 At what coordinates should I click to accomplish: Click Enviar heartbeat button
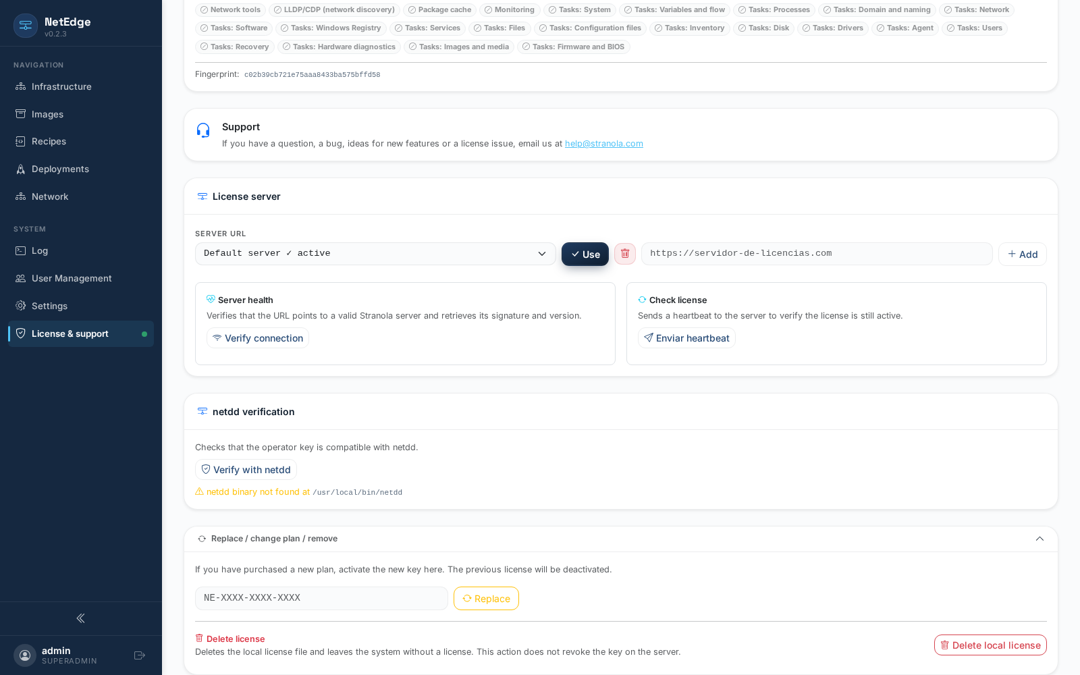pyautogui.click(x=686, y=338)
